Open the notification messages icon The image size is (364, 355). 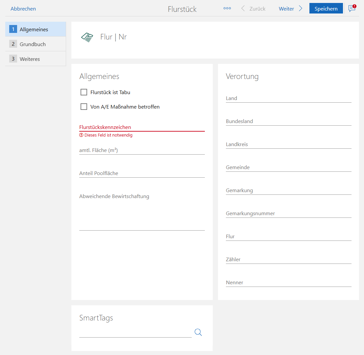pyautogui.click(x=352, y=9)
